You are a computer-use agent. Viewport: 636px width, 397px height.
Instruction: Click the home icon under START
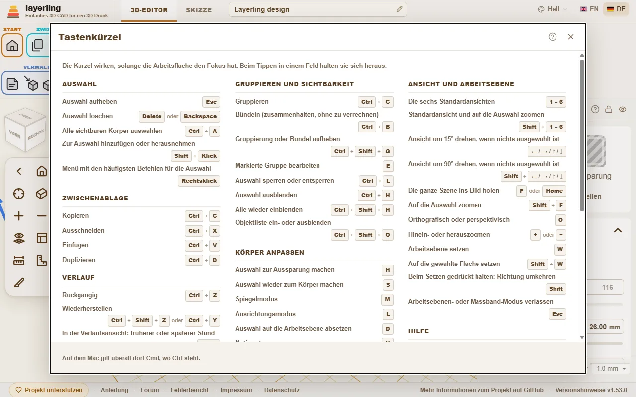(x=12, y=46)
